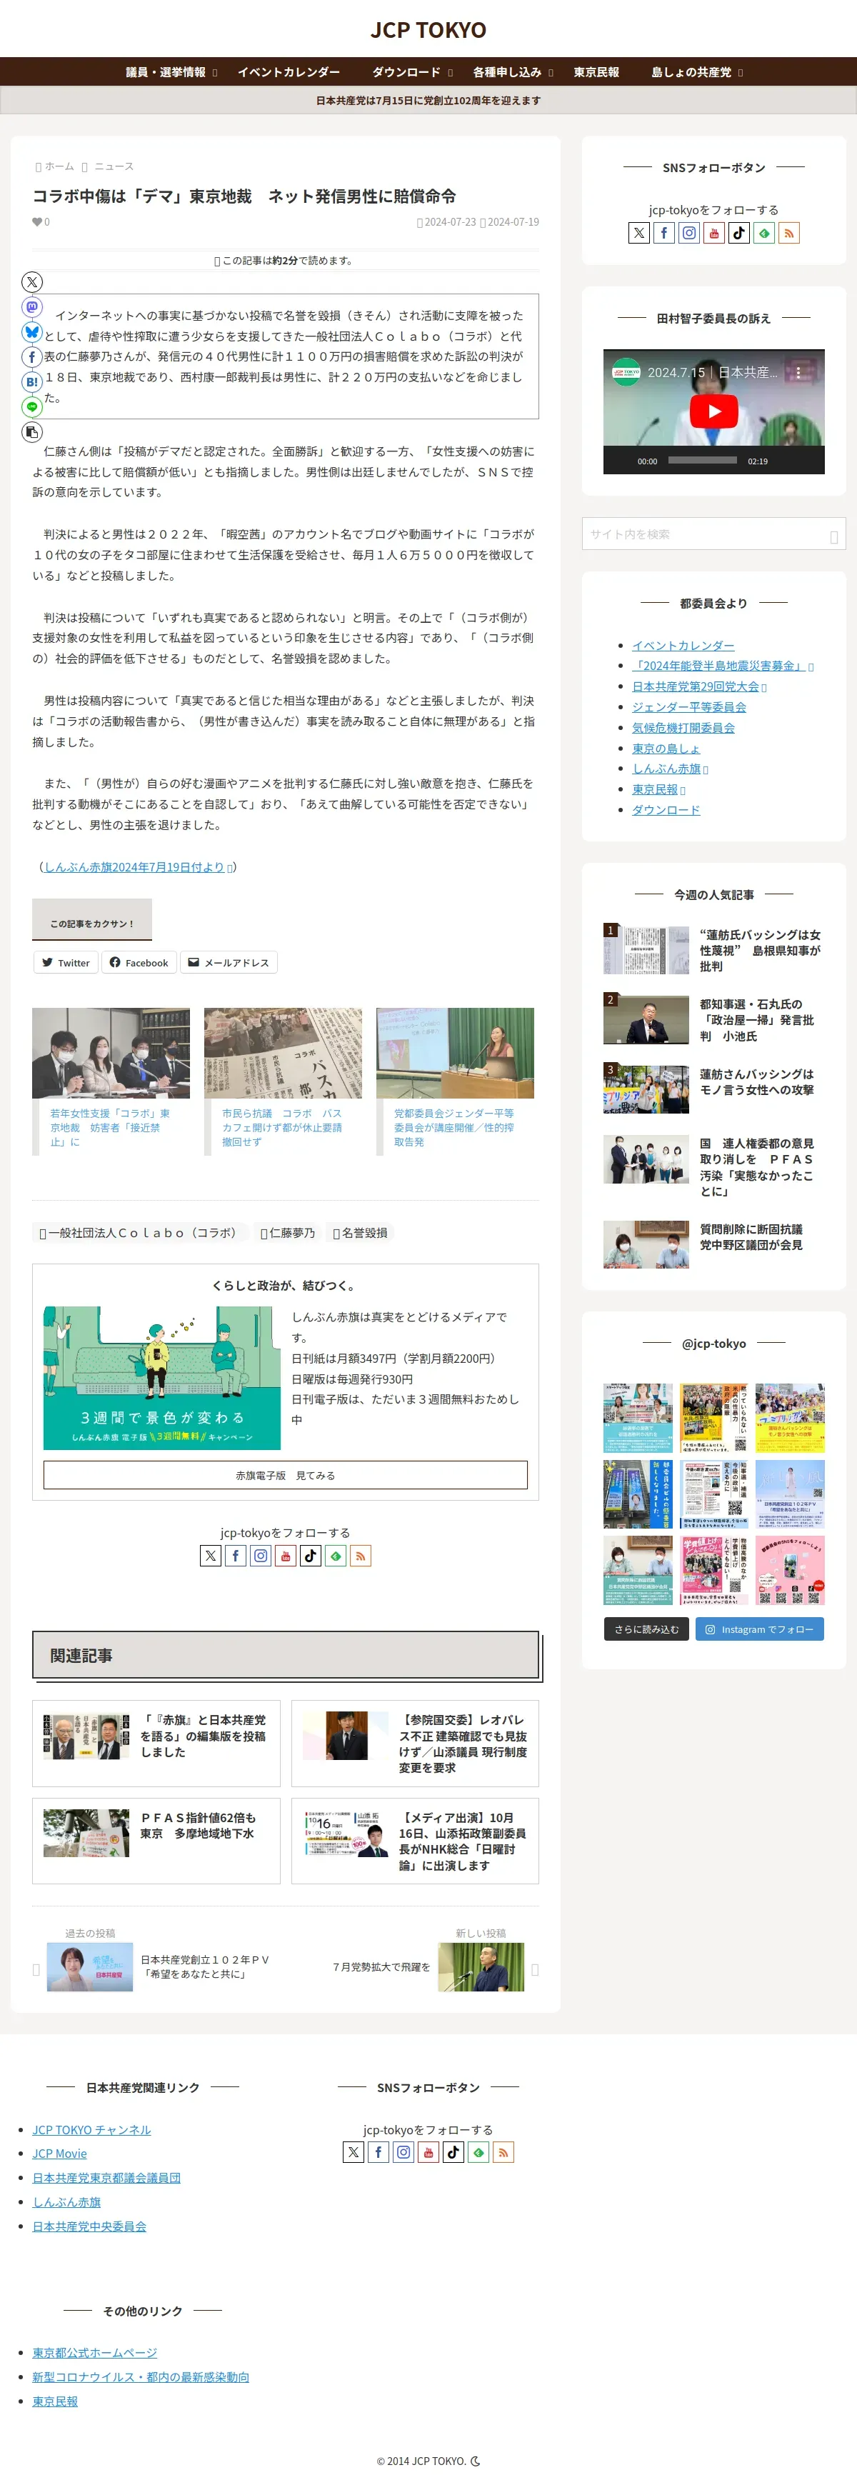
Task: Open X follow icon in top sidebar widget
Action: pos(638,233)
